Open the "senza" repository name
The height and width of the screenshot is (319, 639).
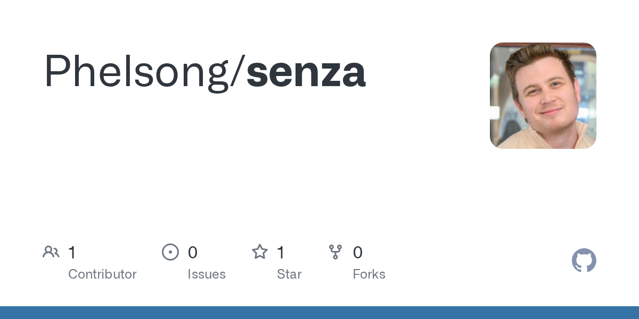306,72
